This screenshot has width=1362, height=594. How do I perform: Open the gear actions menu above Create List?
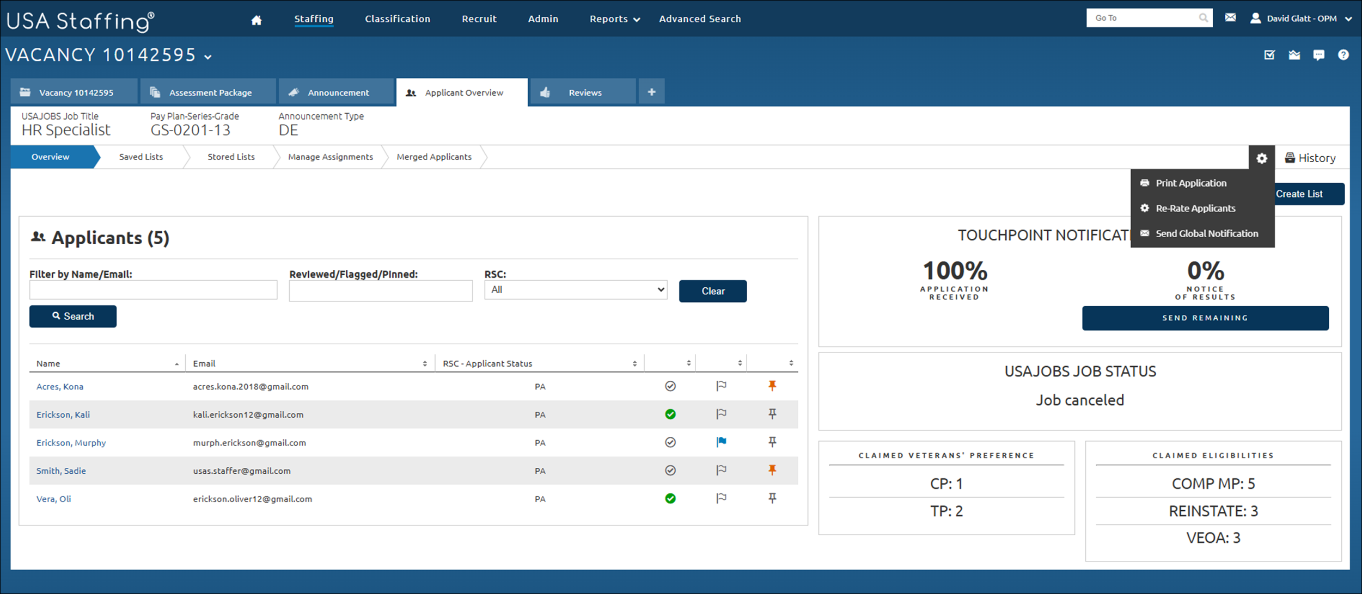[x=1262, y=158]
